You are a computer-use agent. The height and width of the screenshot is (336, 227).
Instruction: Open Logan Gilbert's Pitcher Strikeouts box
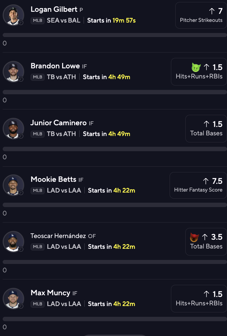pyautogui.click(x=201, y=15)
